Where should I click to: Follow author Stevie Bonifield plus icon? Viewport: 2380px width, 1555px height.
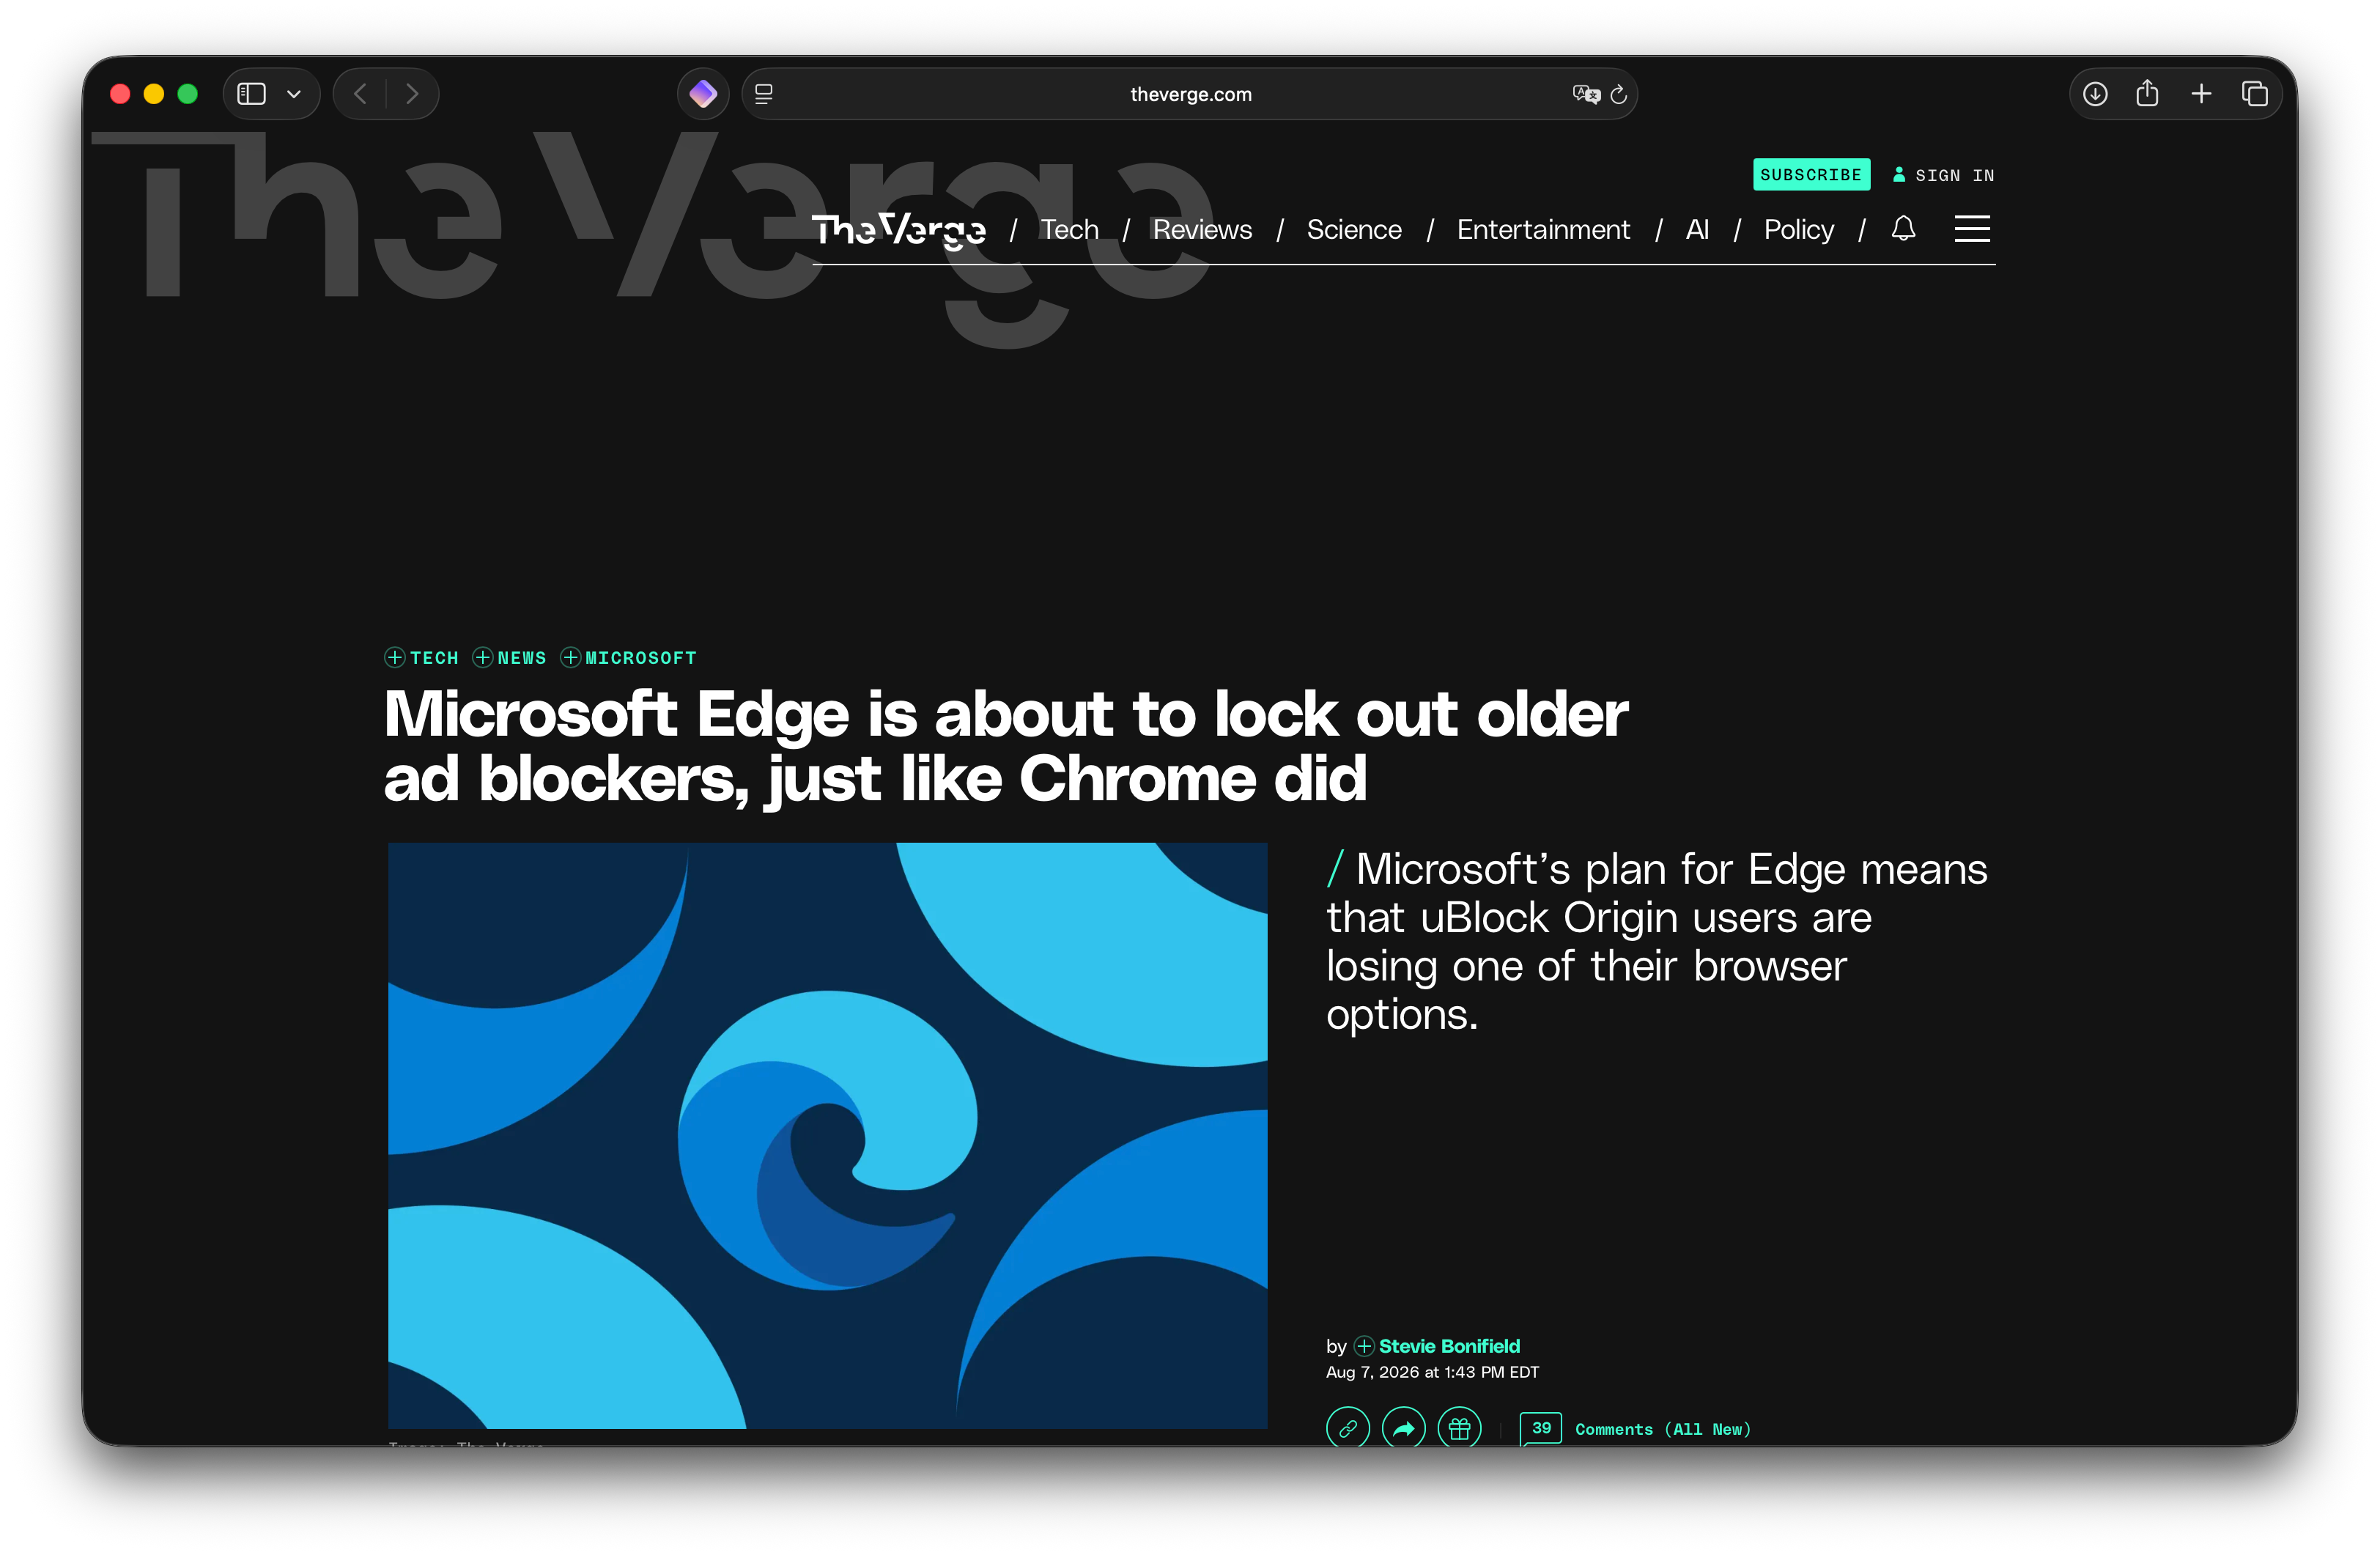1364,1346
